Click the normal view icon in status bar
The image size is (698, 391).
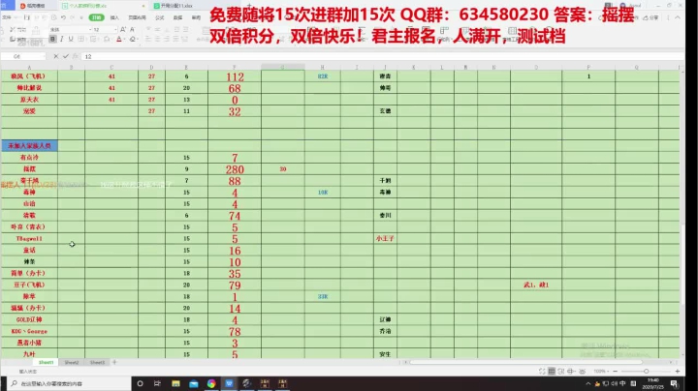(x=552, y=371)
